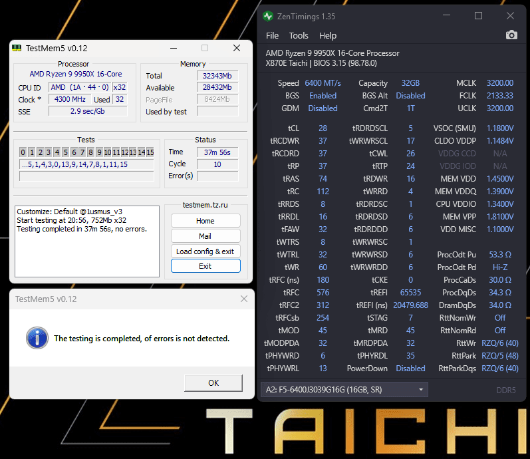530x459 pixels.
Task: Click the tRFC value 576
Action: pyautogui.click(x=323, y=293)
